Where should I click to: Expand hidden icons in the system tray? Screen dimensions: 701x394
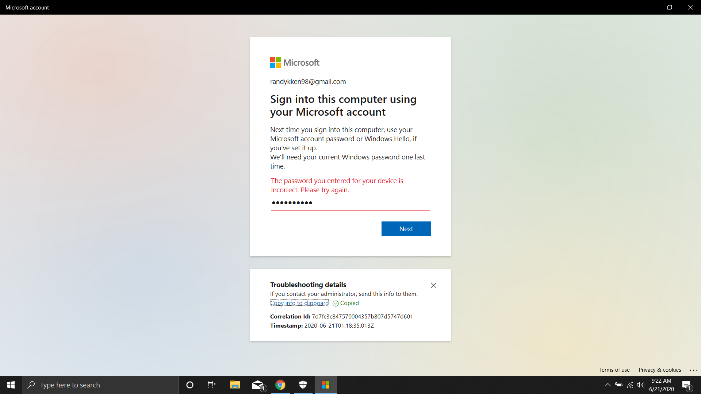[608, 385]
